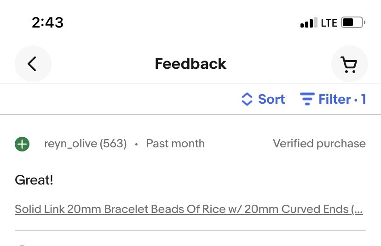Tap the Filter funnel icon
The height and width of the screenshot is (246, 381).
307,99
